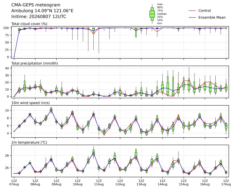Click the red Control legend line sample
This screenshot has height=189, width=234.
192,11
